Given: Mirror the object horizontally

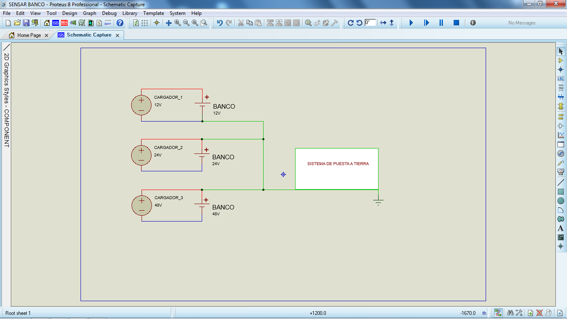Looking at the screenshot, I should click(383, 23).
